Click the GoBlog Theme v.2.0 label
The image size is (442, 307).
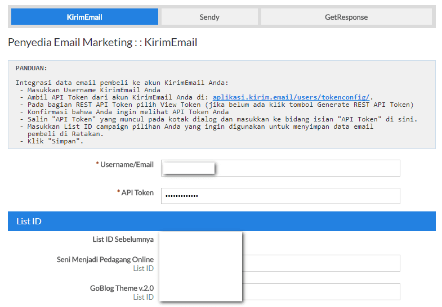click(x=122, y=288)
